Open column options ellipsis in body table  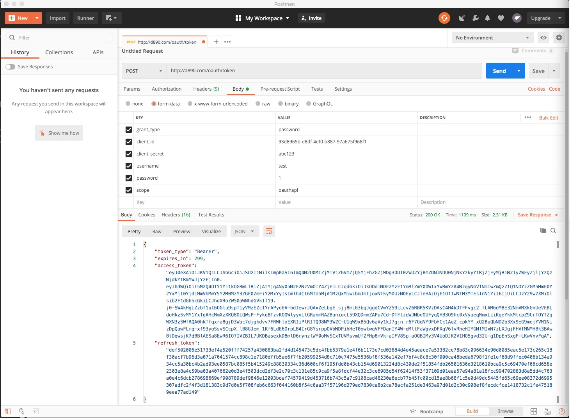click(528, 117)
